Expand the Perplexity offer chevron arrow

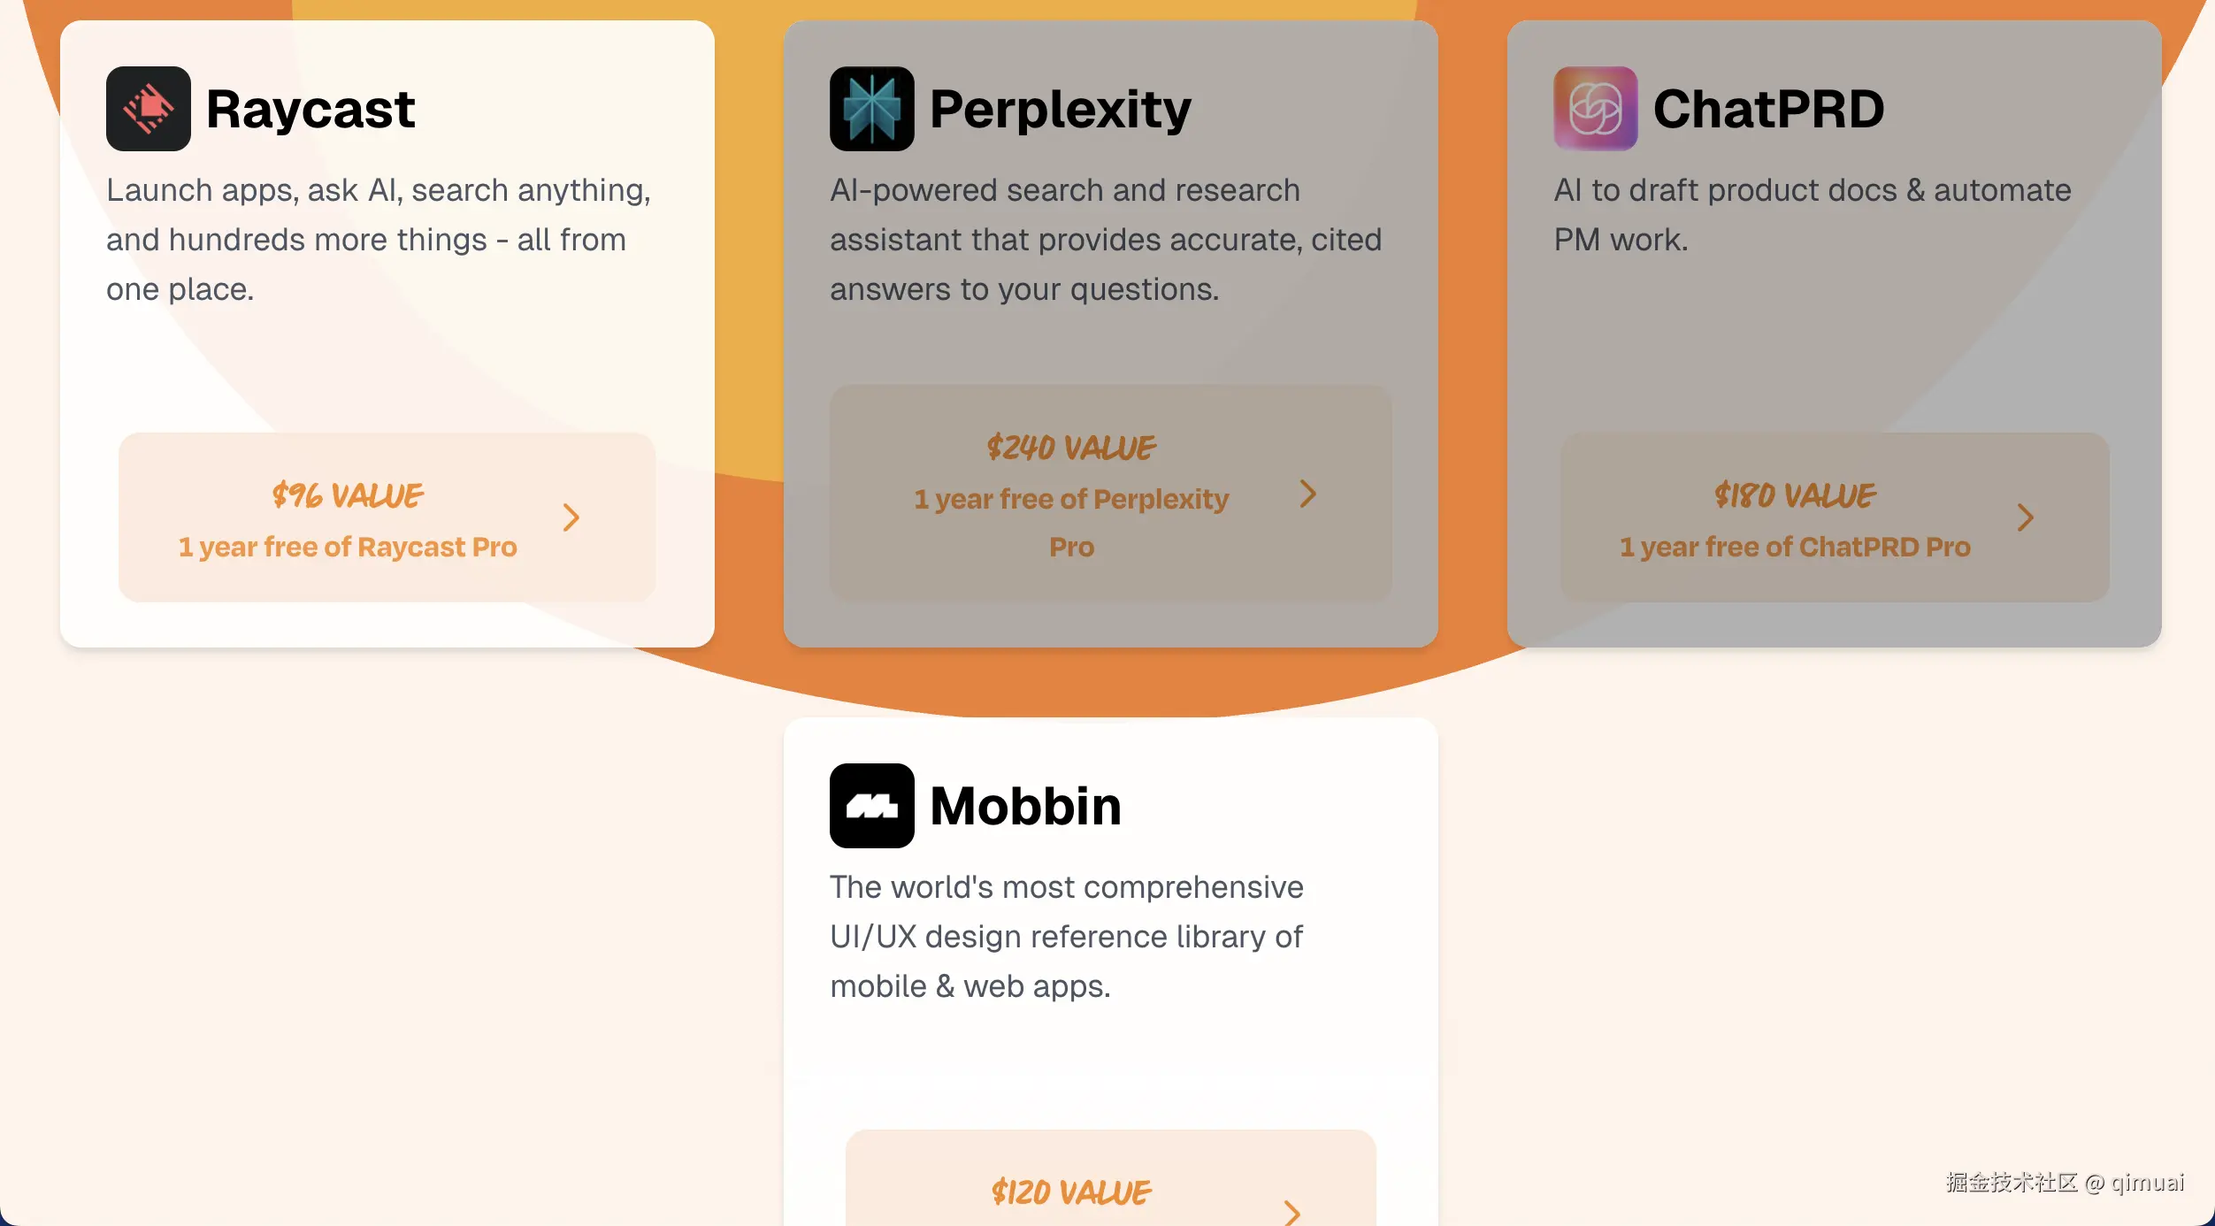(x=1307, y=494)
